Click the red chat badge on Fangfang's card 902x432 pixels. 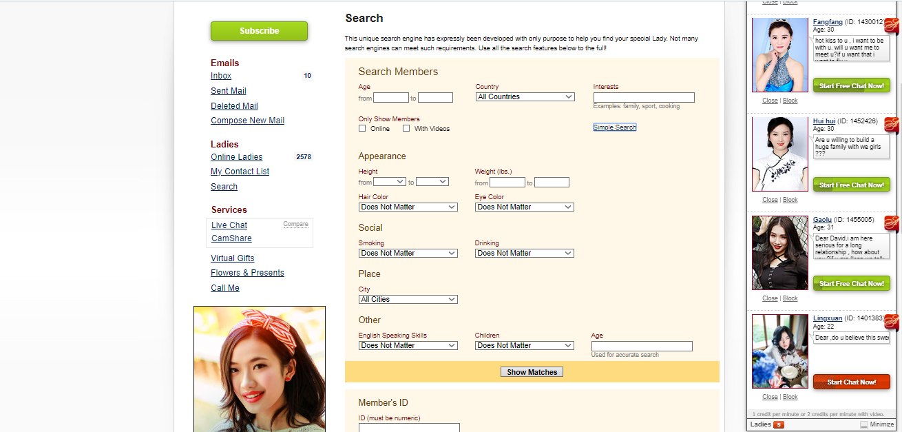(x=891, y=26)
